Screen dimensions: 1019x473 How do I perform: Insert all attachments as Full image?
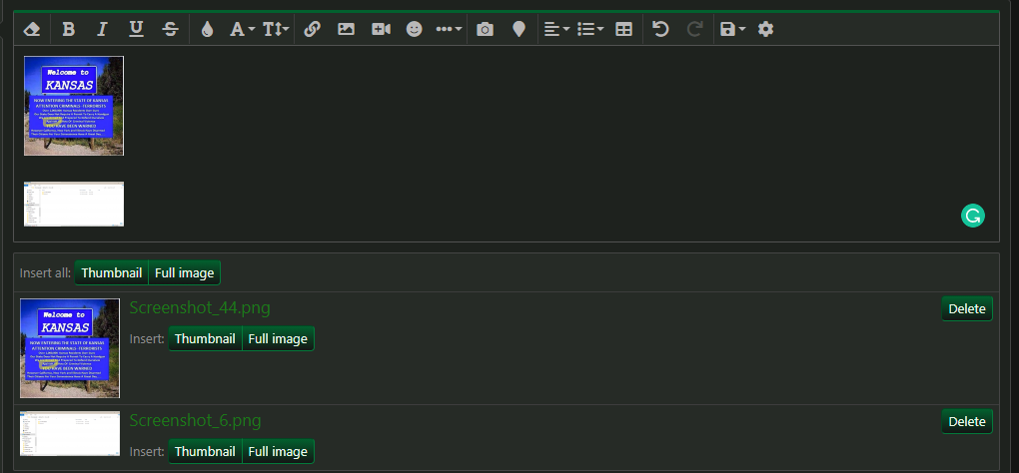pos(185,272)
